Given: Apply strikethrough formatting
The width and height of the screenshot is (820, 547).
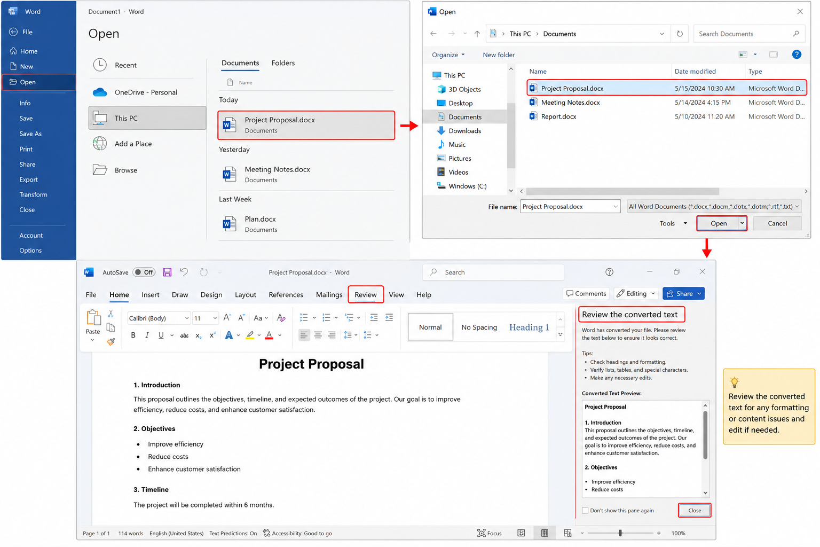Looking at the screenshot, I should [x=184, y=335].
